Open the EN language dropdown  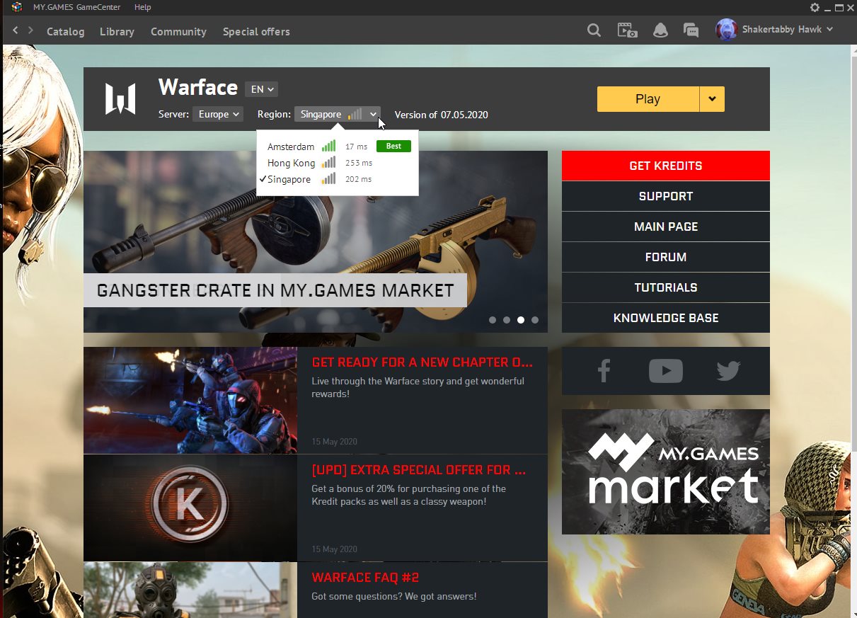pyautogui.click(x=261, y=89)
